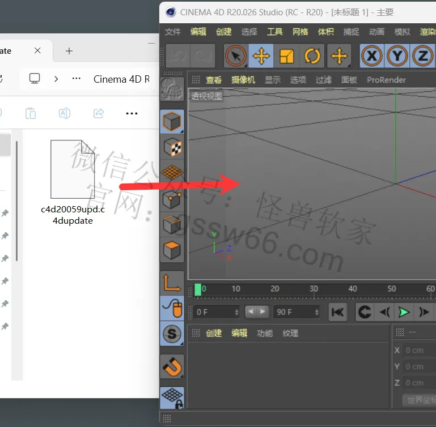Open the 工具 menu
Image resolution: width=436 pixels, height=427 pixels.
(275, 32)
